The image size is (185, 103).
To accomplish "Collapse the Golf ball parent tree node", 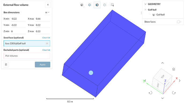I will 146,10.
